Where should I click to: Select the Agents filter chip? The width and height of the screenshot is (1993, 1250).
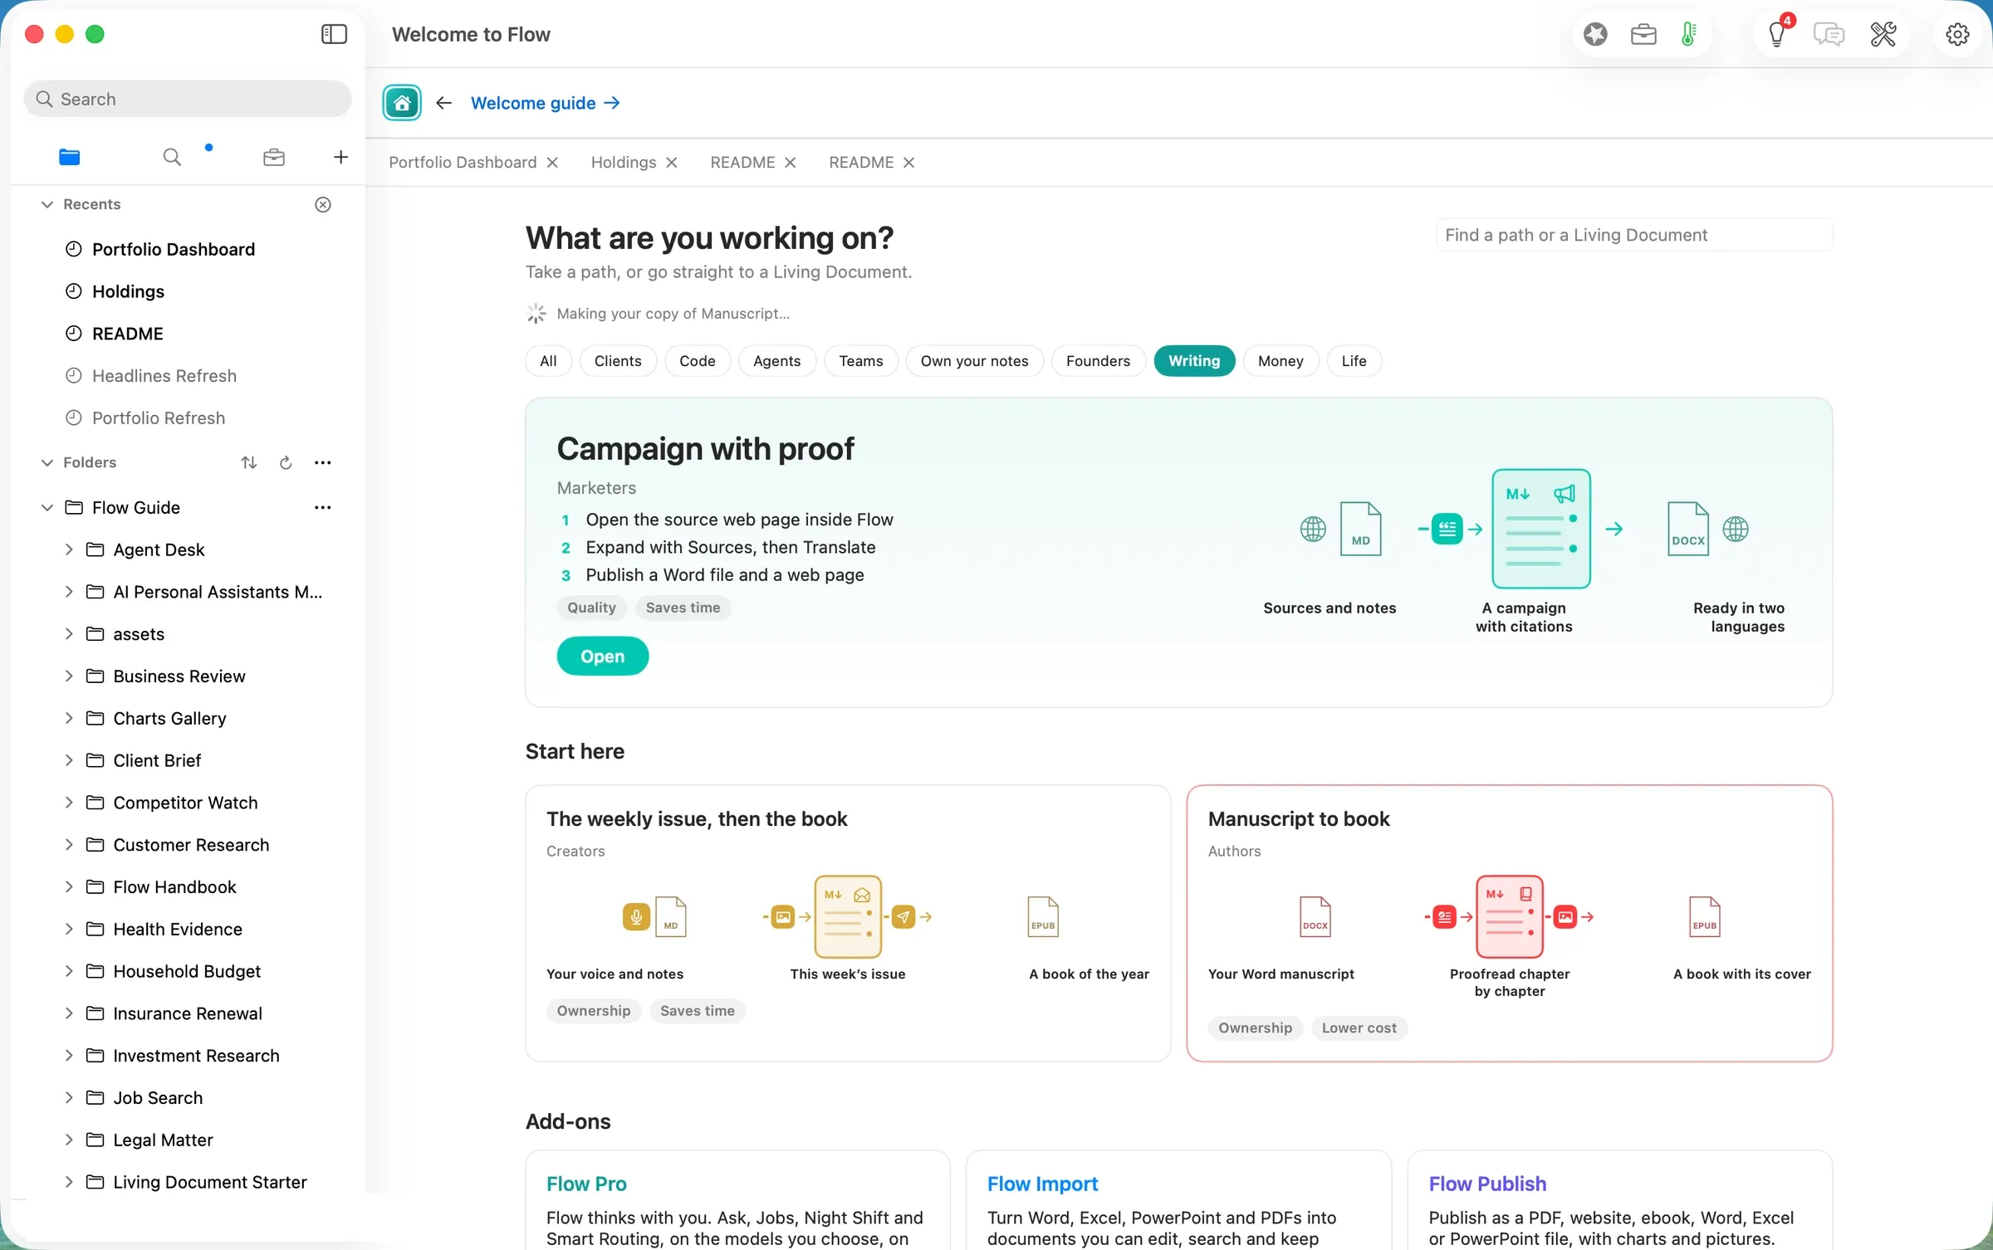coord(776,361)
